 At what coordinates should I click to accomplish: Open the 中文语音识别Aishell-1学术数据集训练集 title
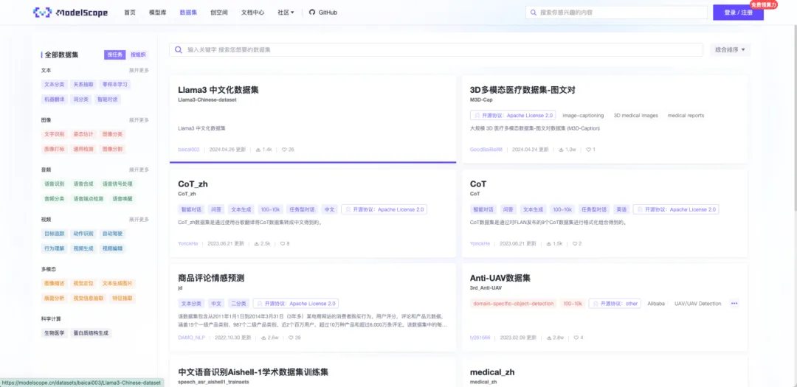point(253,372)
